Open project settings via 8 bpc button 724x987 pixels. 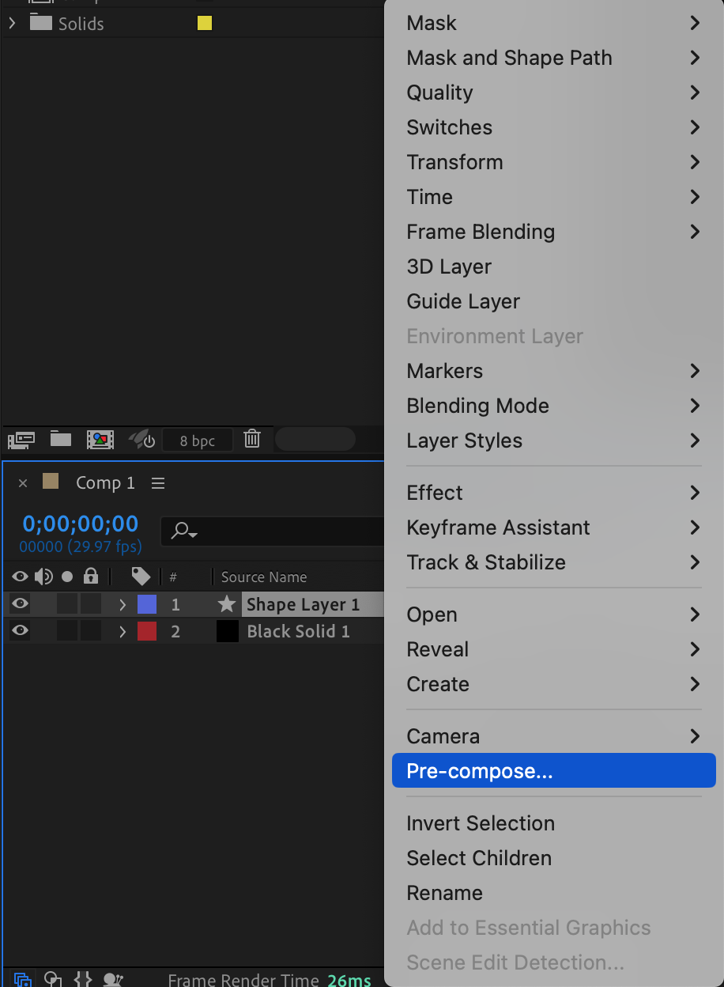[197, 441]
